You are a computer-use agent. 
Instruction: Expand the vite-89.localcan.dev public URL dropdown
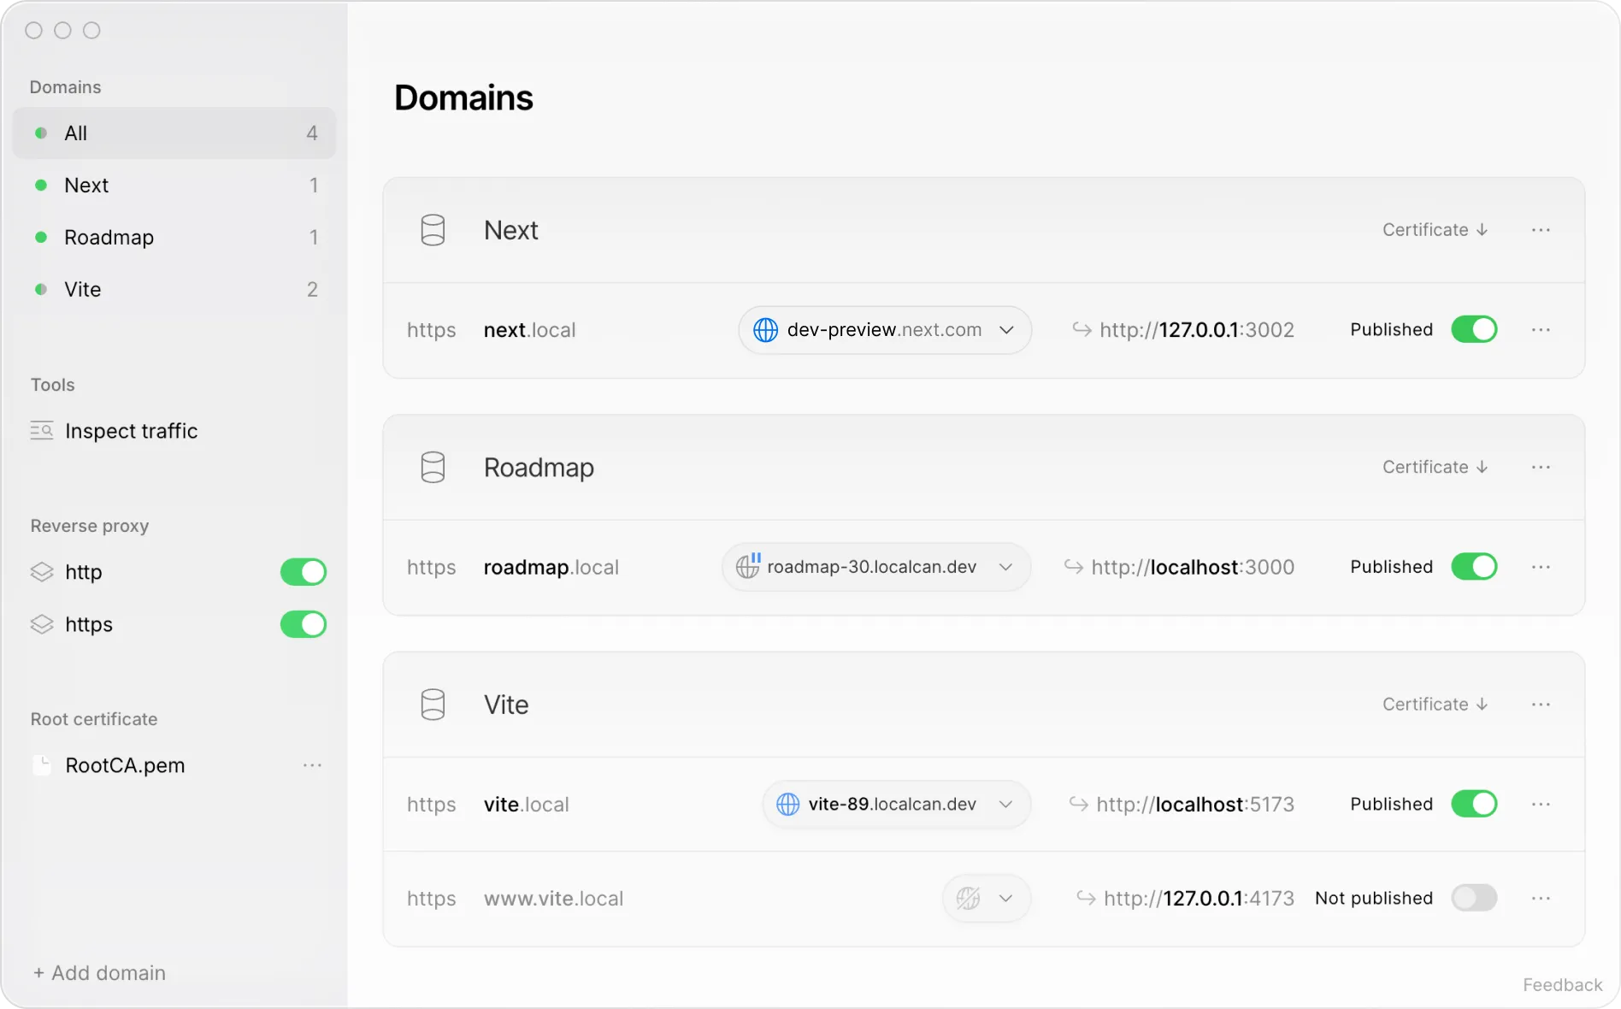(1005, 805)
